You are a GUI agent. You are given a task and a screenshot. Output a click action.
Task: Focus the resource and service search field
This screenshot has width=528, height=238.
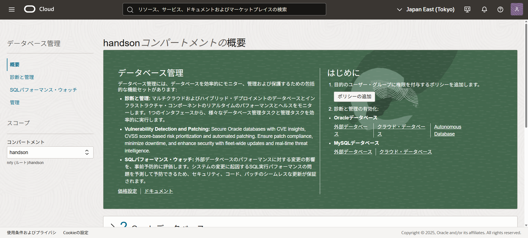click(224, 9)
